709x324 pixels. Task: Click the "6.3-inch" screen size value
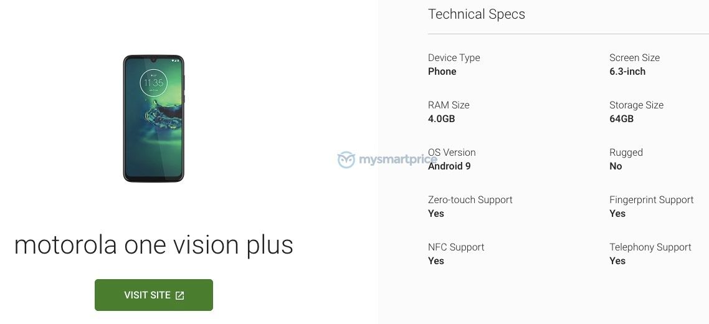[x=627, y=72]
